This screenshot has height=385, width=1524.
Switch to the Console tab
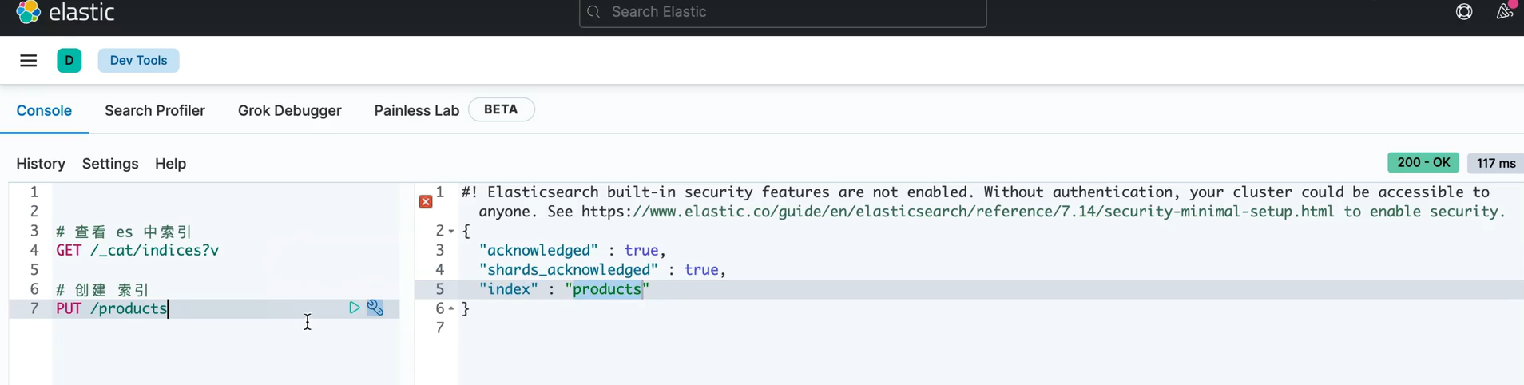point(44,111)
